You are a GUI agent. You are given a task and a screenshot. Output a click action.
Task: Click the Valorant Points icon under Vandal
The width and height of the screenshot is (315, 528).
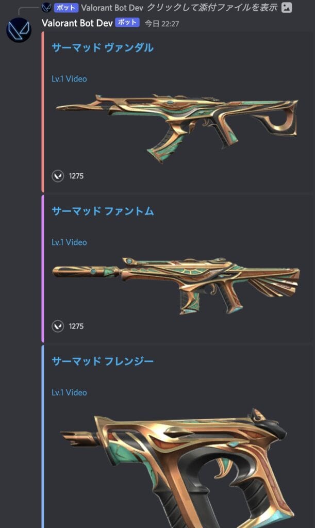pyautogui.click(x=58, y=176)
